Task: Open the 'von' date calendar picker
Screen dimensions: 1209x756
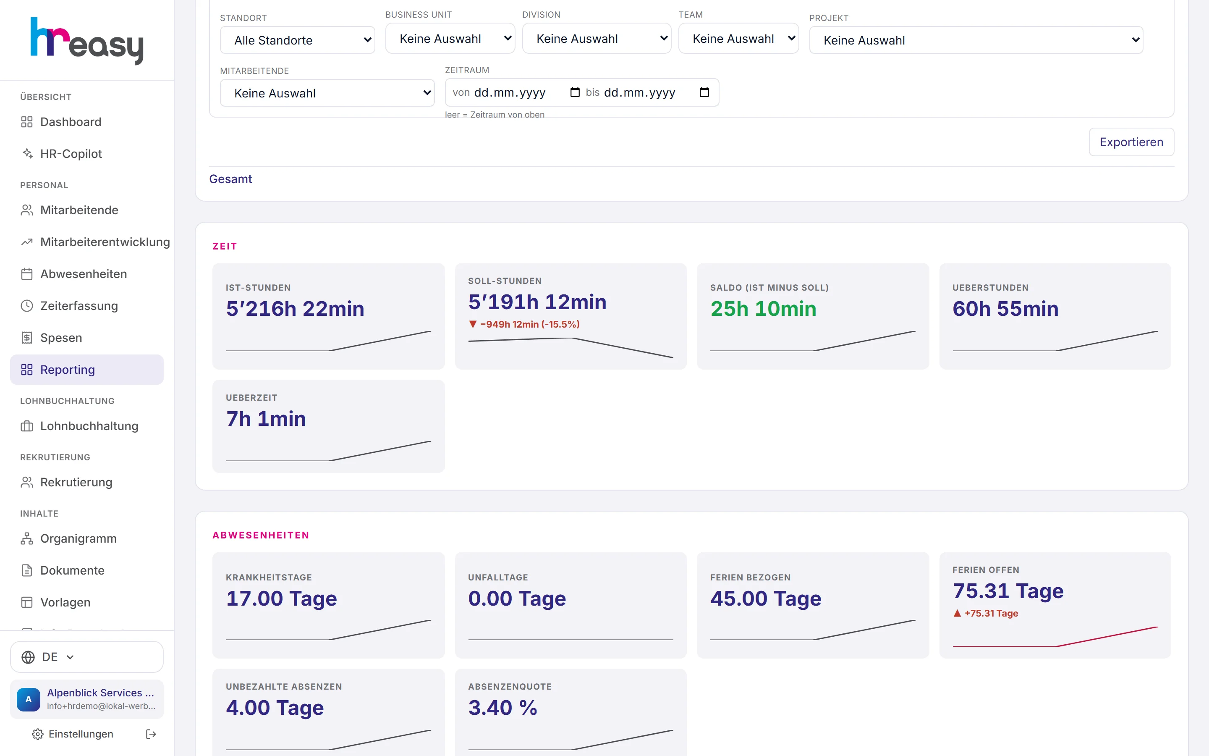Action: pos(575,92)
